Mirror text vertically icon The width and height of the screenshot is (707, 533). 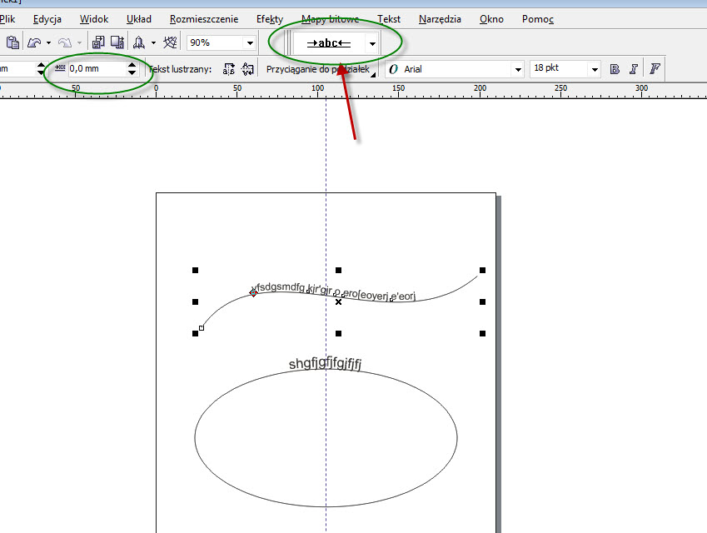point(247,70)
